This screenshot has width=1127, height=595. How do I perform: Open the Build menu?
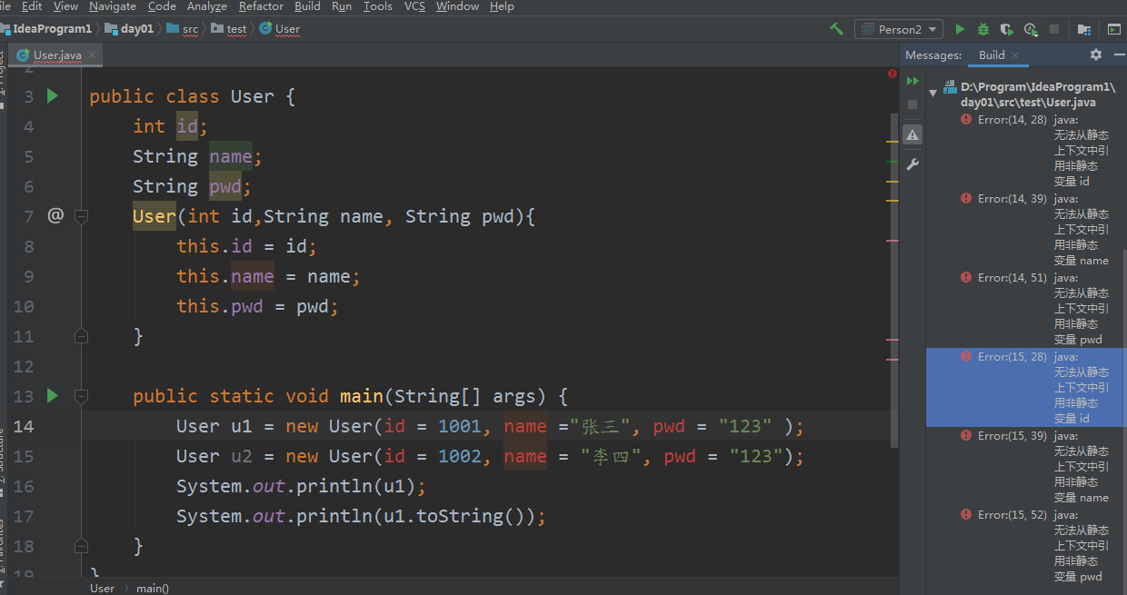point(307,6)
